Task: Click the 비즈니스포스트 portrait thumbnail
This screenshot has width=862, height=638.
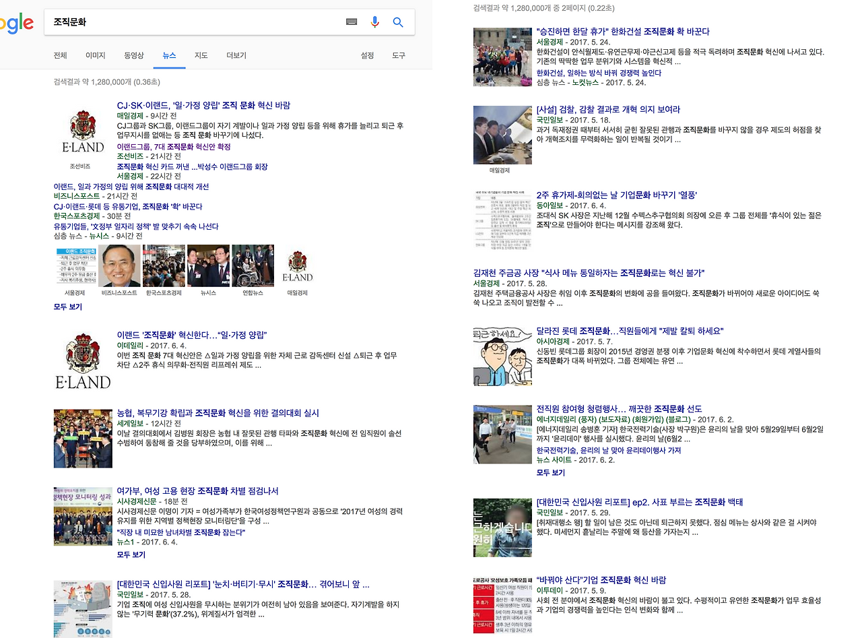Action: [119, 266]
